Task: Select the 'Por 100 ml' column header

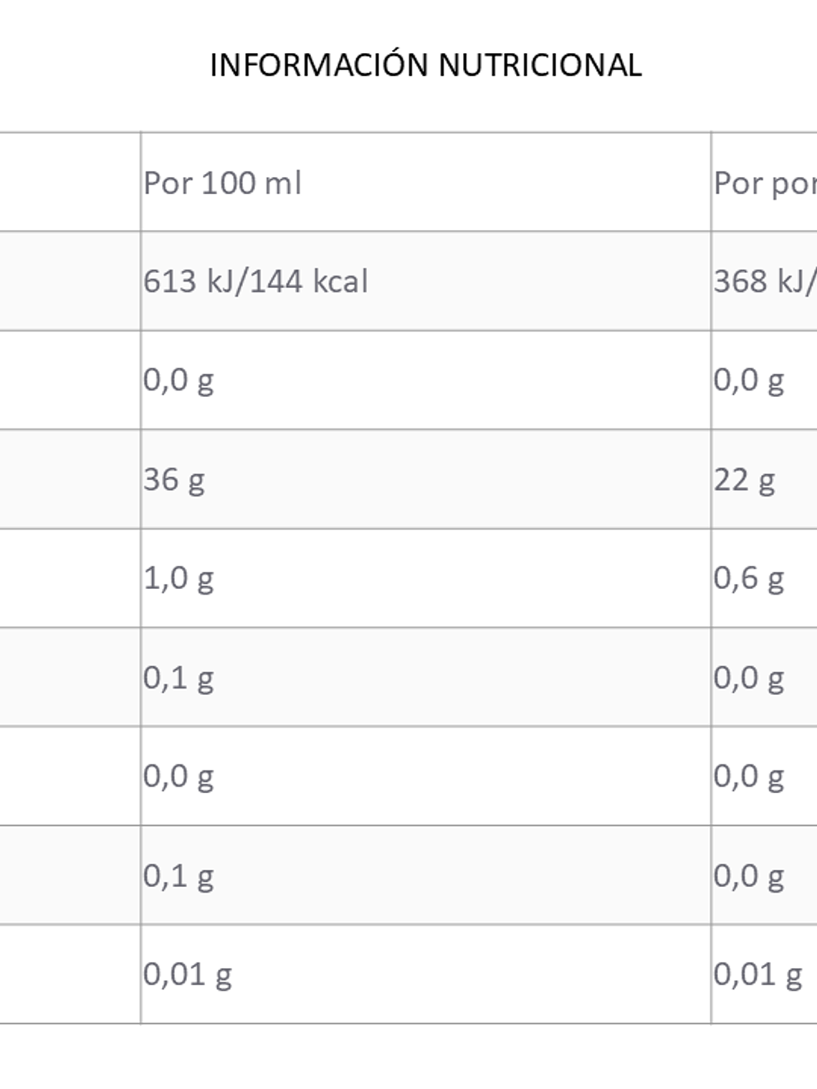Action: coord(222,183)
